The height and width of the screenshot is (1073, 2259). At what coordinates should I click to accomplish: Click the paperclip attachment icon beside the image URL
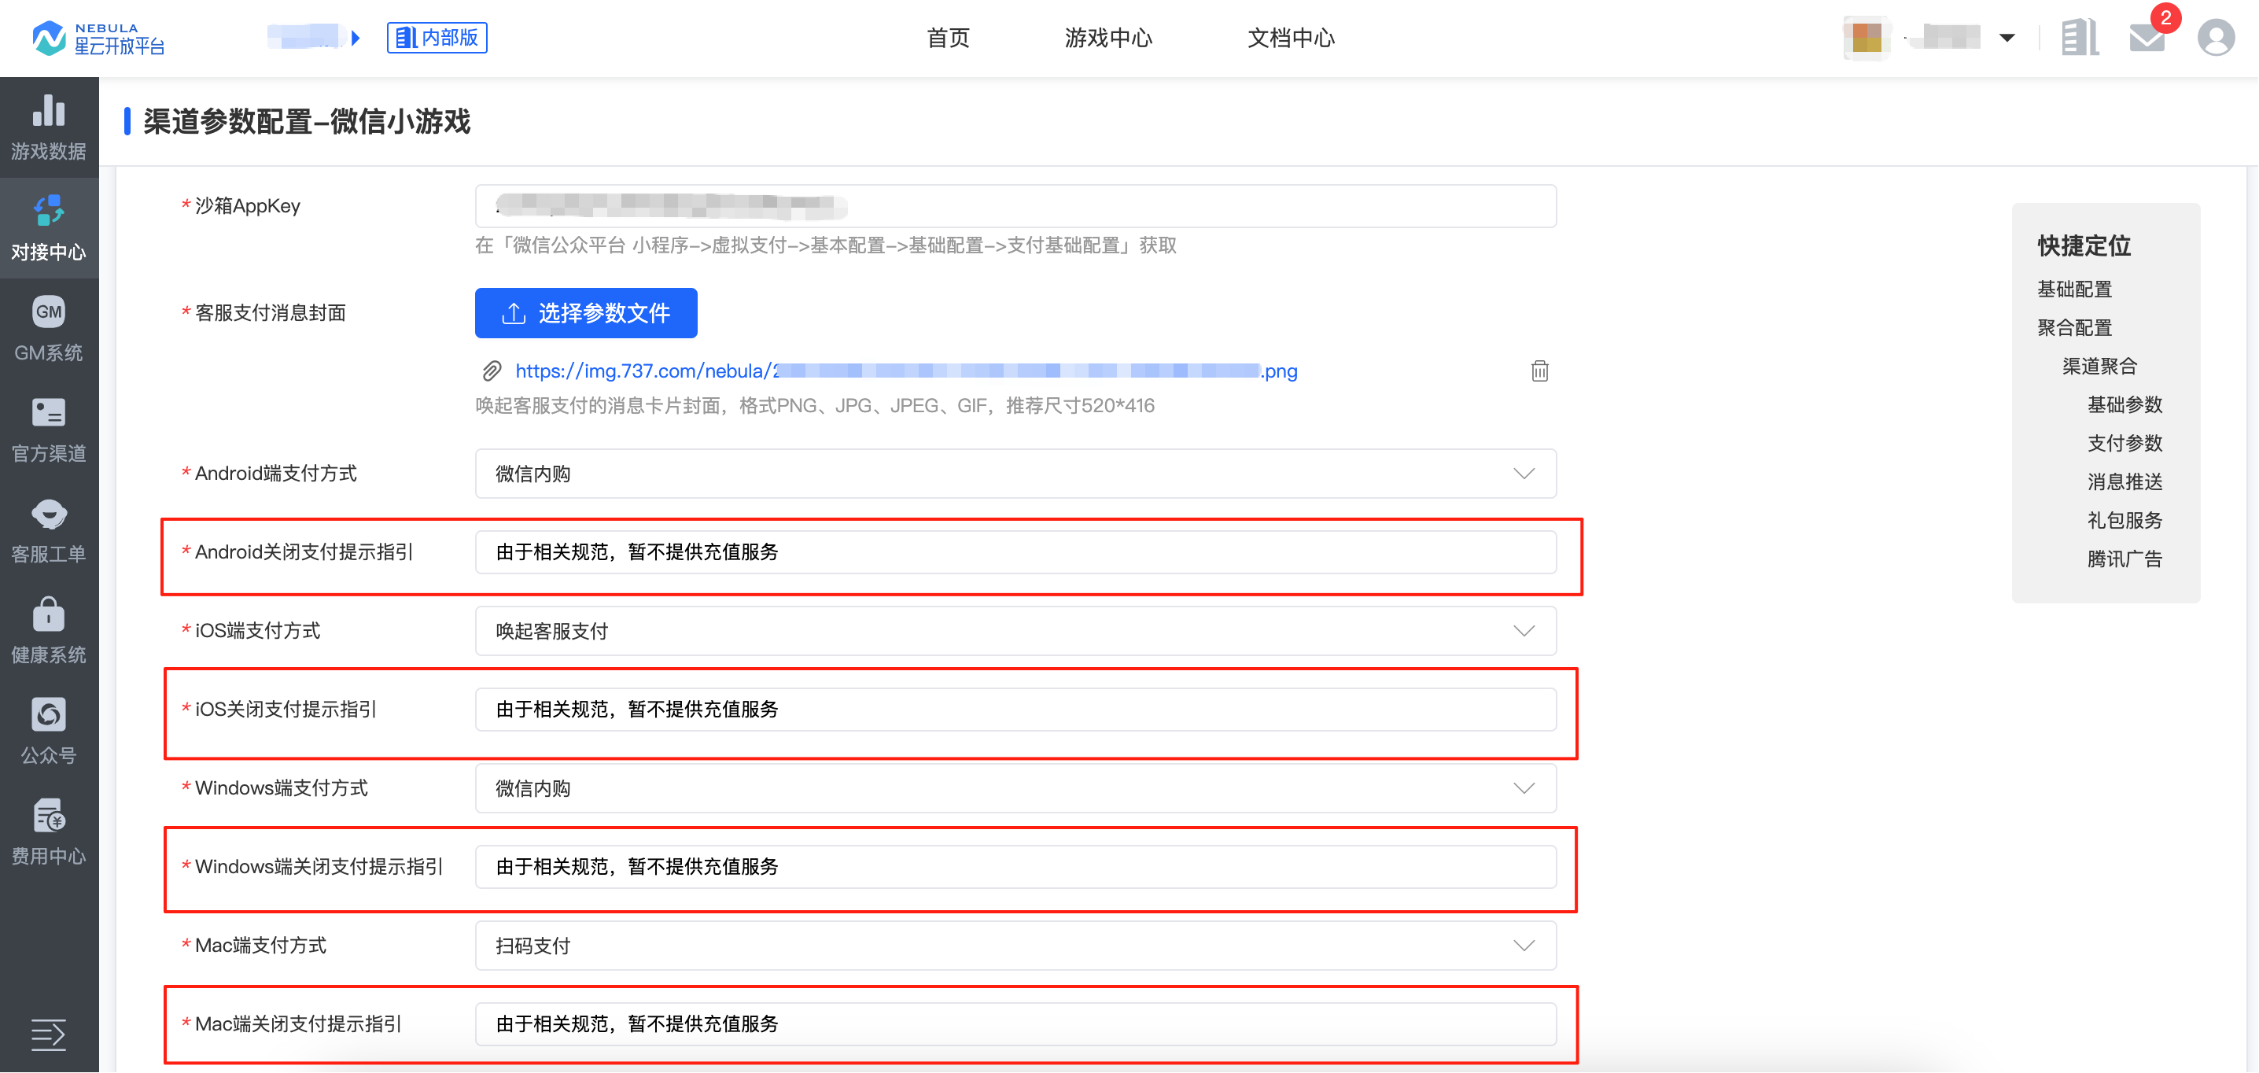click(x=492, y=371)
